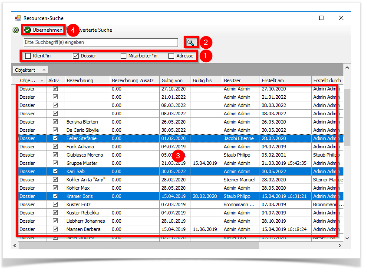The image size is (366, 271).
Task: Select the Gruppe Muster entry
Action: [x=181, y=163]
